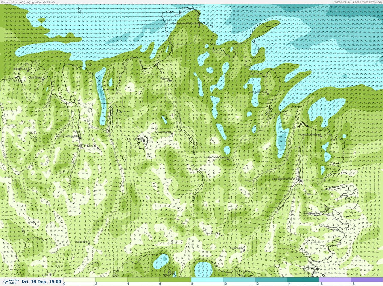Image resolution: width=383 pixels, height=286 pixels.
Task: Click the 16–18 m/s light purple legend swatch
Action: 335,280
